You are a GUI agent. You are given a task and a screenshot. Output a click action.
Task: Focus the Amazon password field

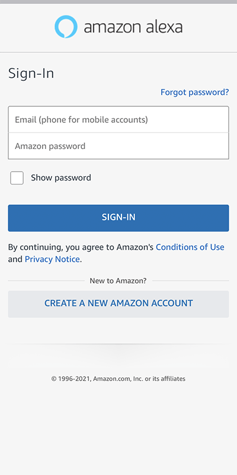tap(118, 146)
